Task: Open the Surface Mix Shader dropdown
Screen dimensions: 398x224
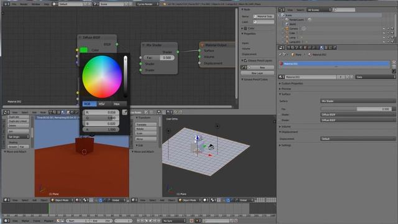Action: tap(358, 101)
